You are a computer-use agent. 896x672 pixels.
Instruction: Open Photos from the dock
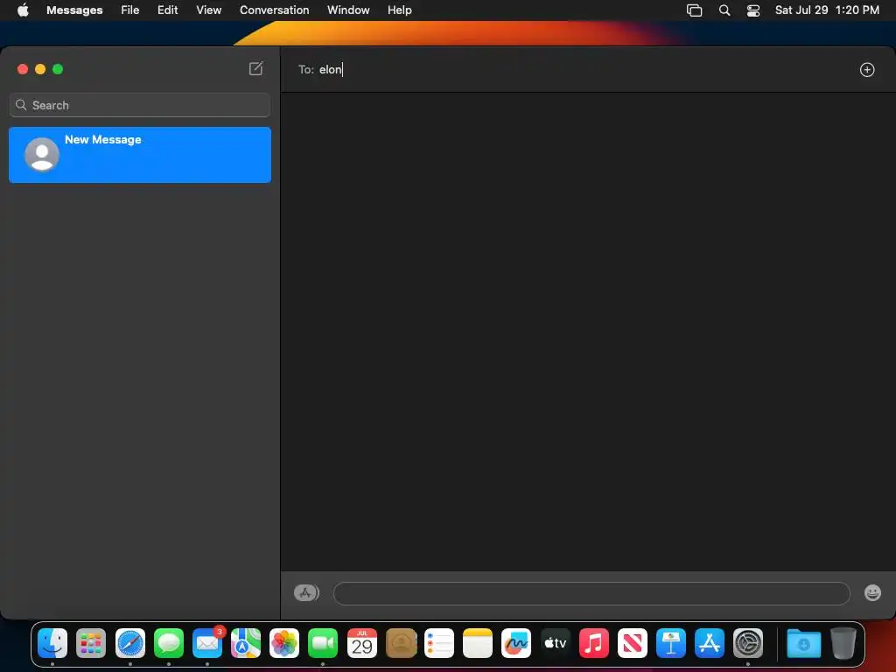284,643
